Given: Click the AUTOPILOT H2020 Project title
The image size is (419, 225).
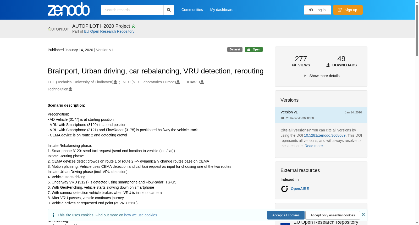Looking at the screenshot, I should [x=101, y=26].
